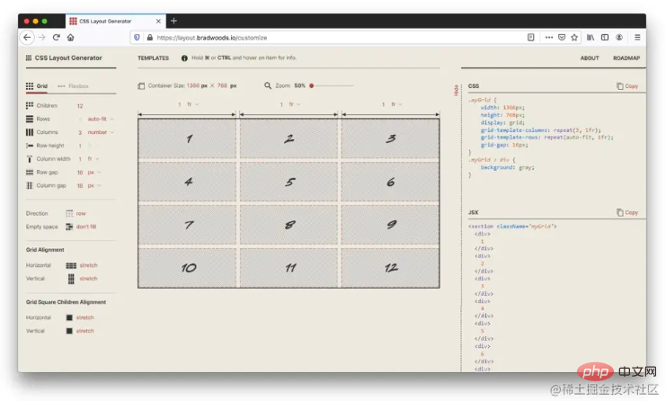Open the Firefox account icon
This screenshot has width=666, height=401.
[619, 38]
